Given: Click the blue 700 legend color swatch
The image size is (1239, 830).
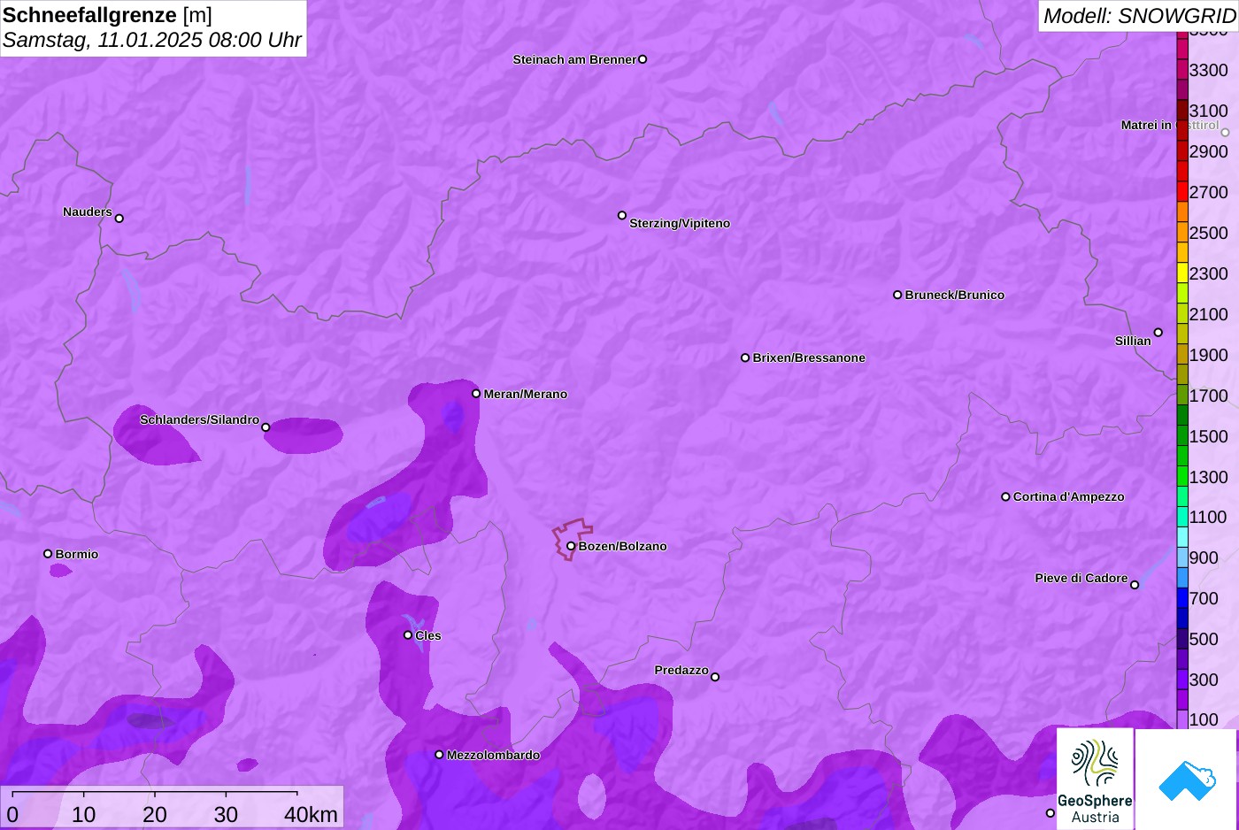Looking at the screenshot, I should 1182,598.
